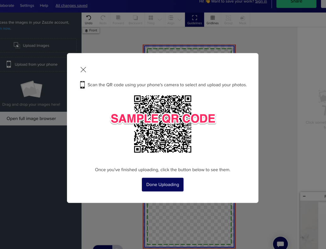Click the sample QR code image
This screenshot has height=249, width=326.
click(163, 124)
